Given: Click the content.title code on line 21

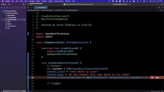Looking at the screenshot, I should [x=56, y=72].
